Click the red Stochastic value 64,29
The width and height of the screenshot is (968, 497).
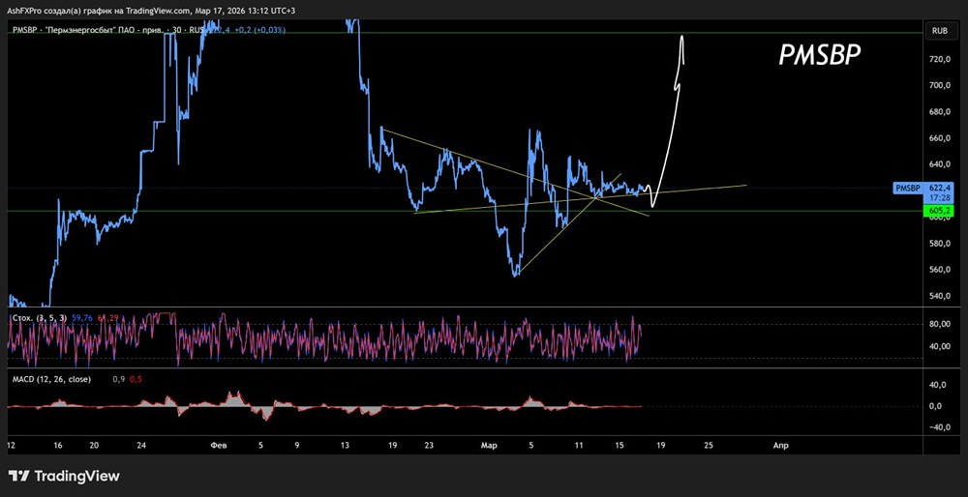(107, 318)
